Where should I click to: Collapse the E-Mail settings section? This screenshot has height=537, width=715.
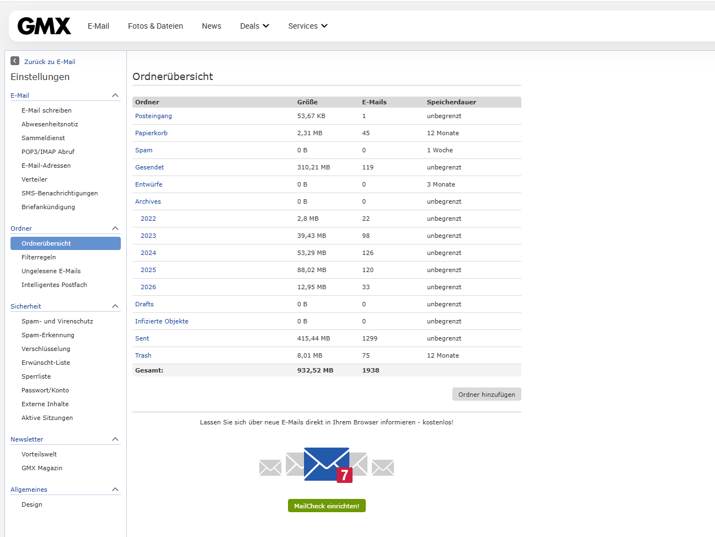pos(115,95)
